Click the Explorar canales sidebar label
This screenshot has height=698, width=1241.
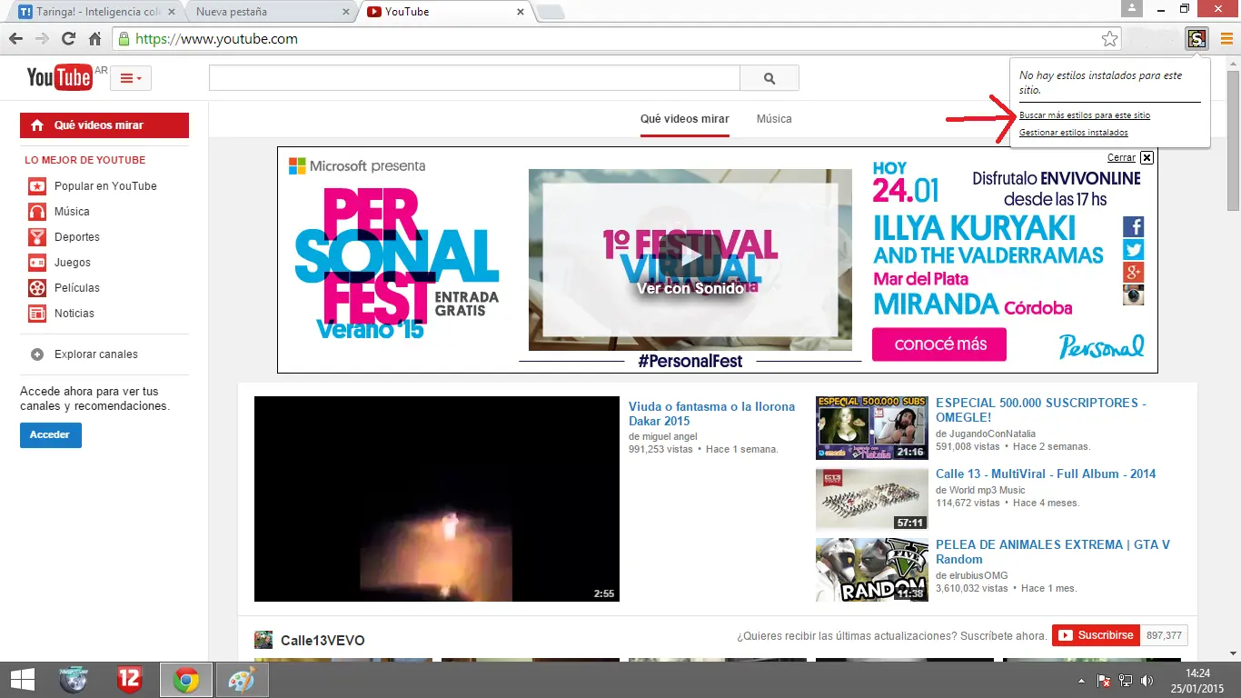coord(96,354)
